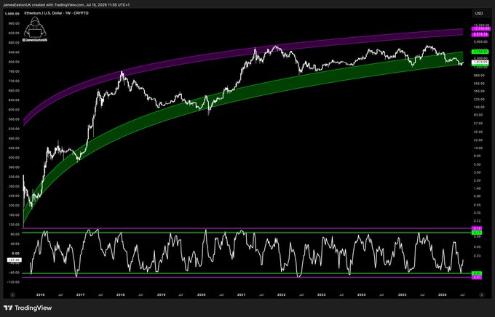Click the 'Ethereum / U.S. Dollar · 1W · CRYPTO' title
This screenshot has height=317, width=495.
57,13
